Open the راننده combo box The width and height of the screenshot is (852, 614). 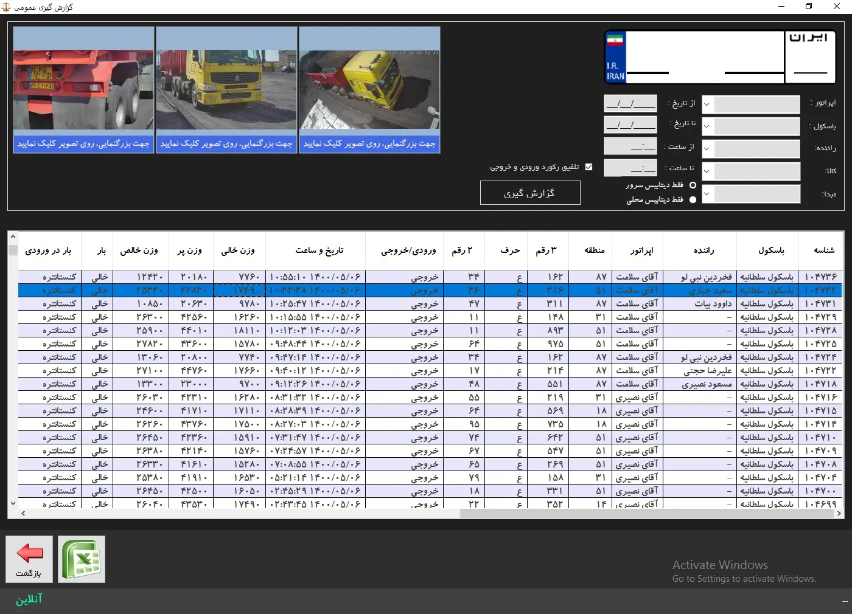point(707,148)
